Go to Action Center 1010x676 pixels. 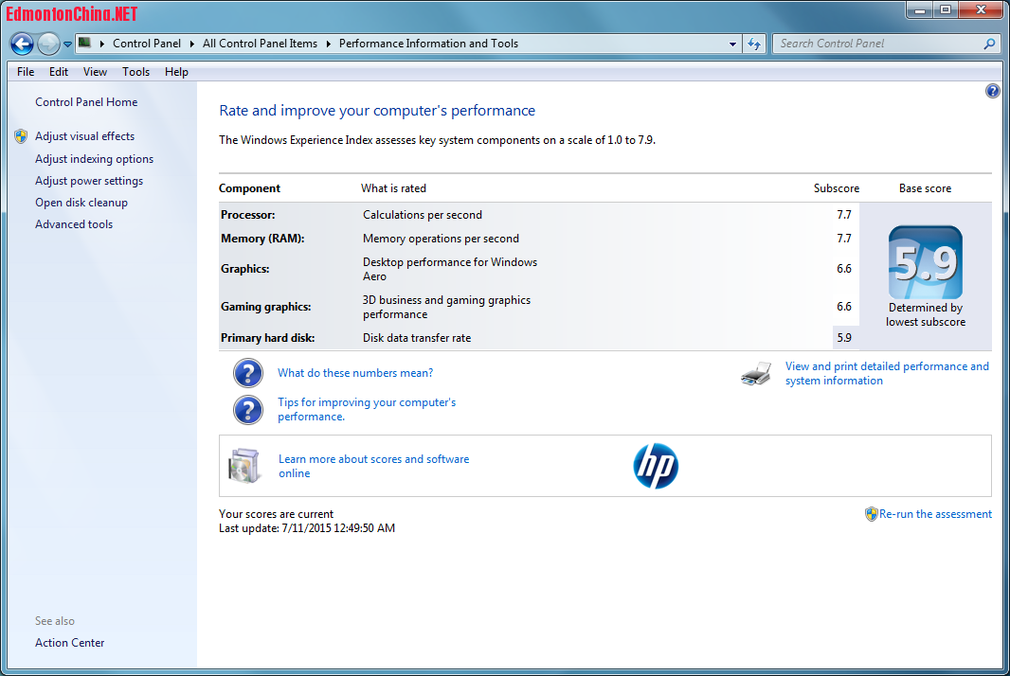pos(69,643)
